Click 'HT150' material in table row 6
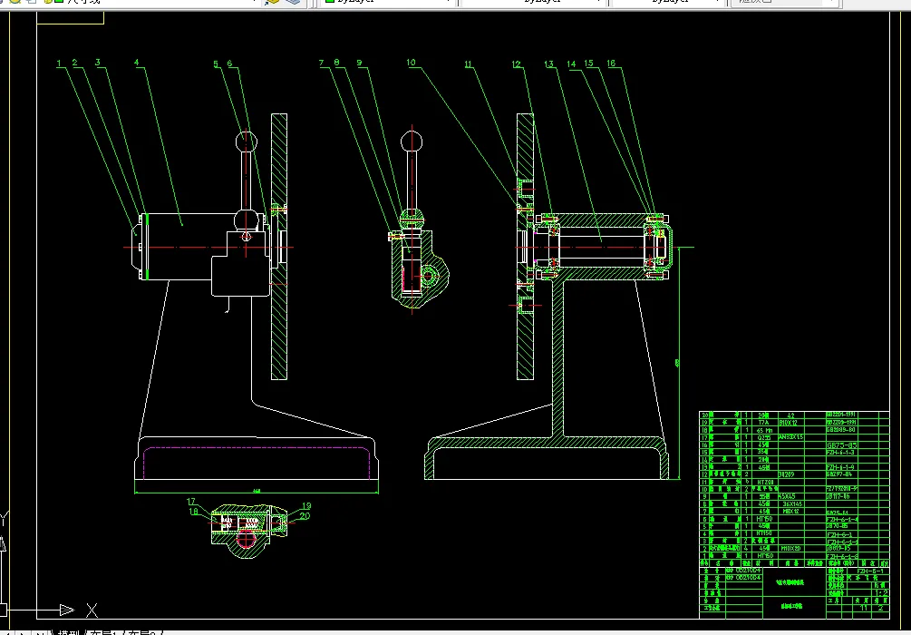 pos(764,519)
